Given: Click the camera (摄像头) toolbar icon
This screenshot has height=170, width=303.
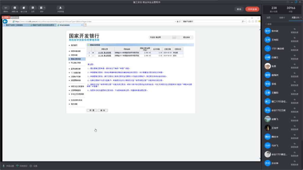Looking at the screenshot, I should (5, 8).
